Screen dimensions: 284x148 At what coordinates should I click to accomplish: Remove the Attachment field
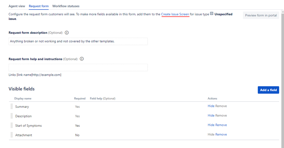[x=221, y=134]
